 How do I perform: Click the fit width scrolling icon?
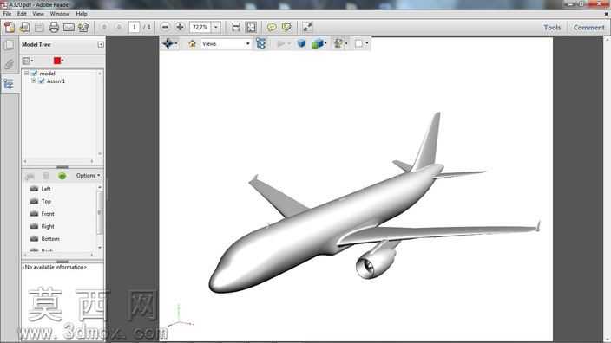236,27
